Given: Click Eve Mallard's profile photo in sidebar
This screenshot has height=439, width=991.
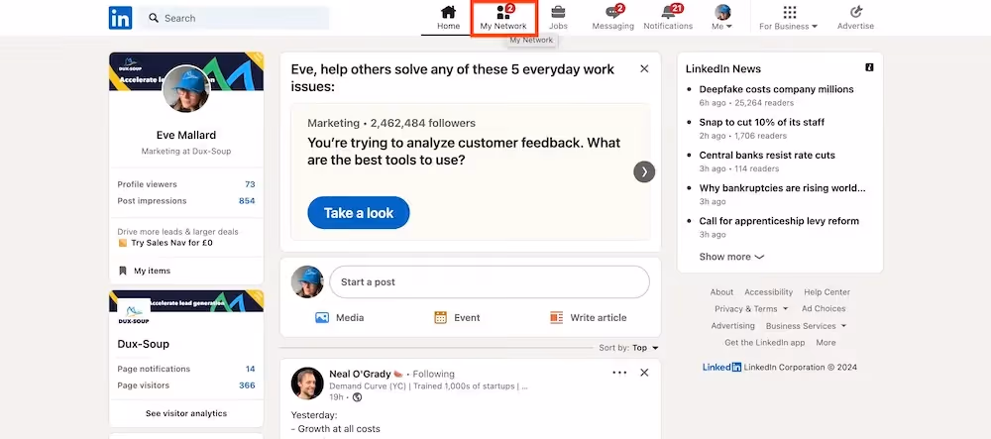Looking at the screenshot, I should [186, 88].
